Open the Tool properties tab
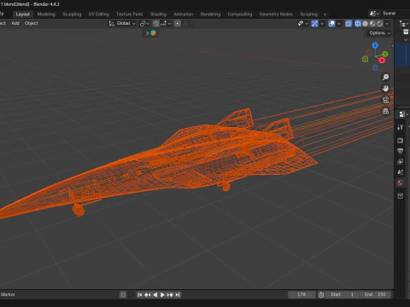 tap(401, 127)
